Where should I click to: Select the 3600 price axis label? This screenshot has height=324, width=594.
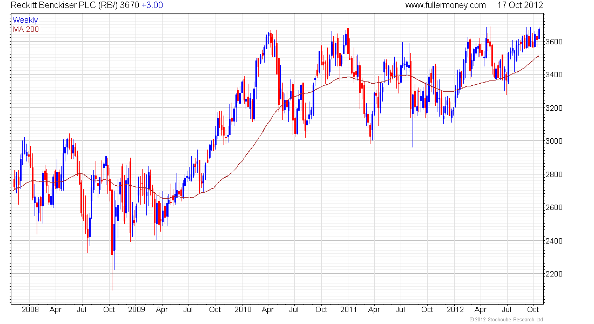tap(554, 42)
